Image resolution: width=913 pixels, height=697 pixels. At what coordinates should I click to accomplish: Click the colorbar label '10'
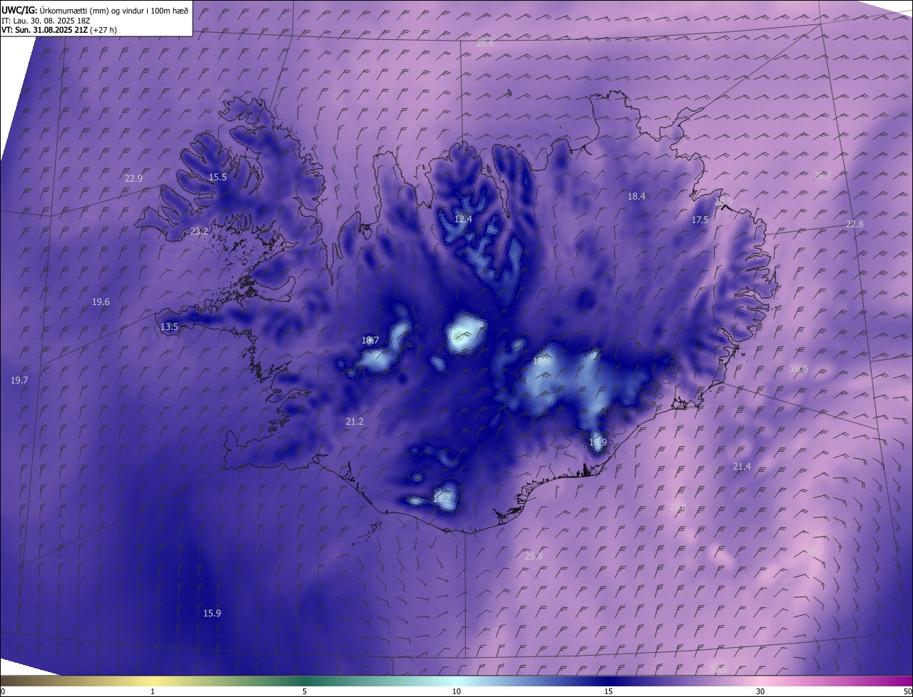[456, 691]
